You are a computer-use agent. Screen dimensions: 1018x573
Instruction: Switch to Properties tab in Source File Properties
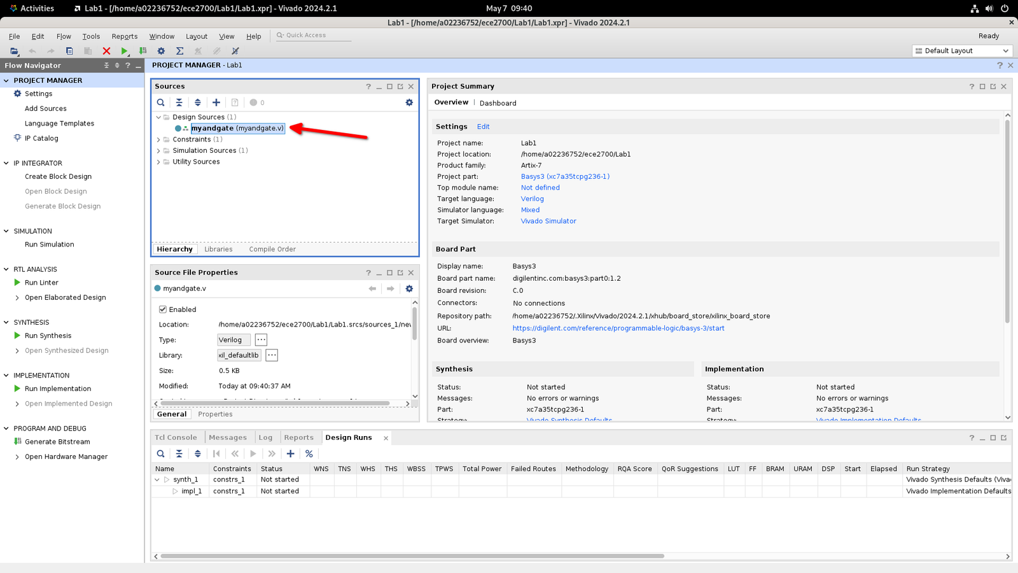[215, 414]
